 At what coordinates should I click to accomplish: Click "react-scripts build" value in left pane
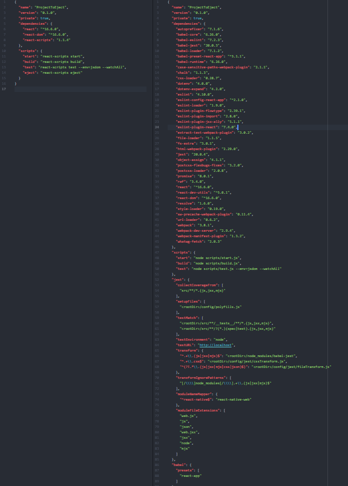(61, 62)
